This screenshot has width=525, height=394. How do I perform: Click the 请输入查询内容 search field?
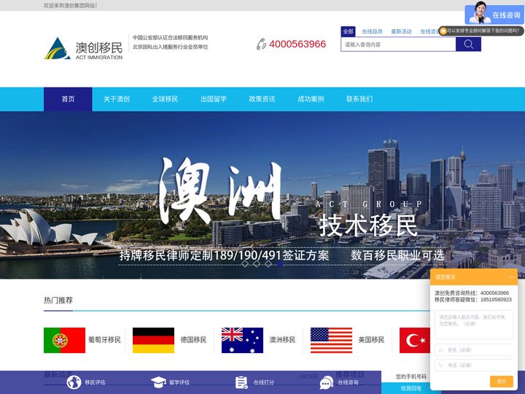(x=398, y=45)
